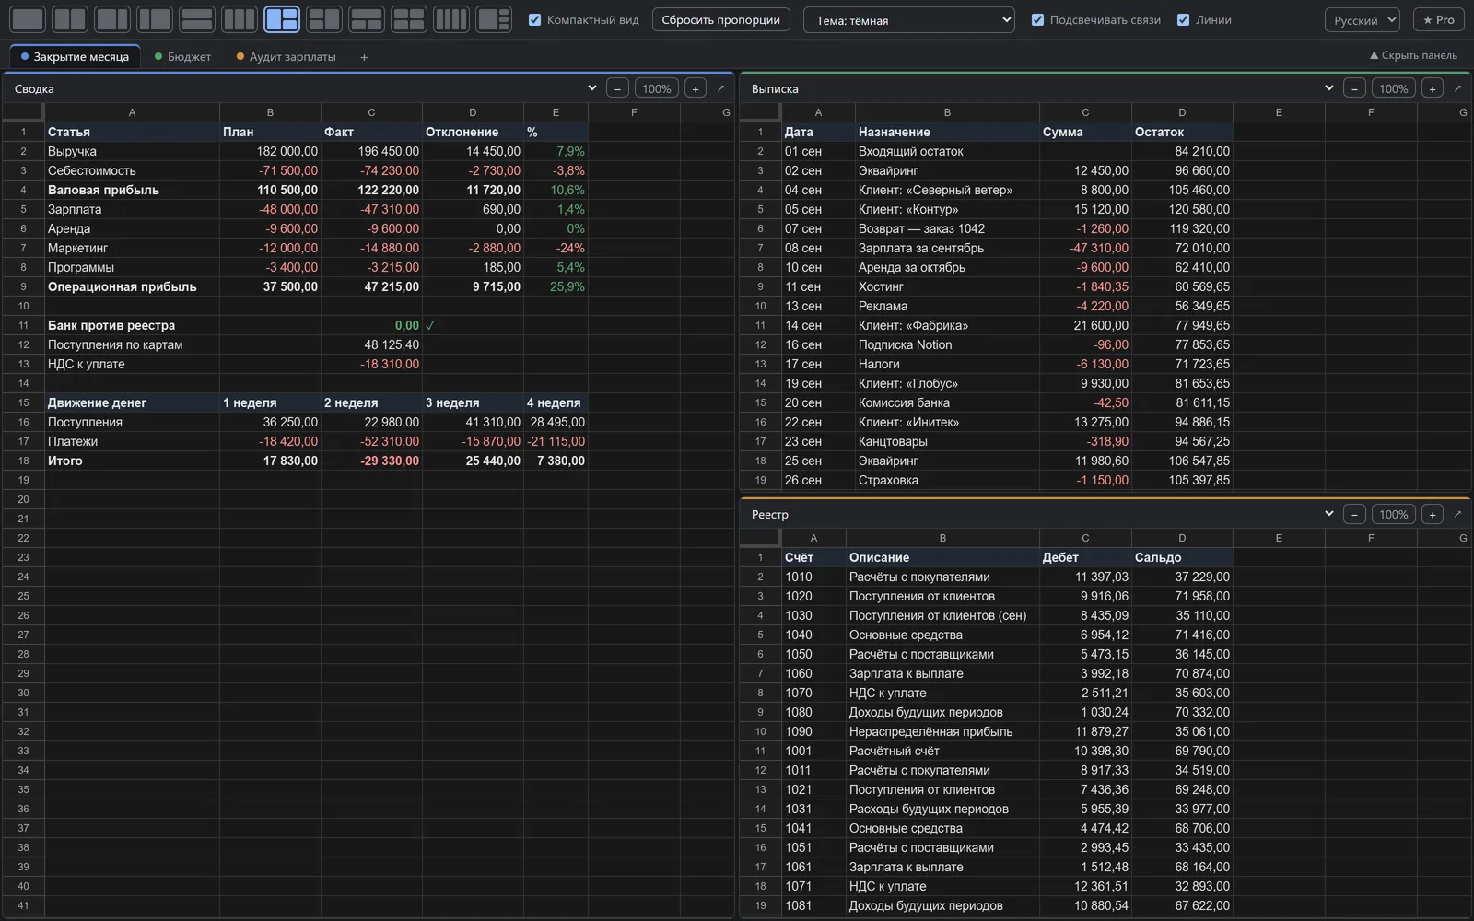Reset Реестр panel zoom via 100% button

(x=1393, y=514)
